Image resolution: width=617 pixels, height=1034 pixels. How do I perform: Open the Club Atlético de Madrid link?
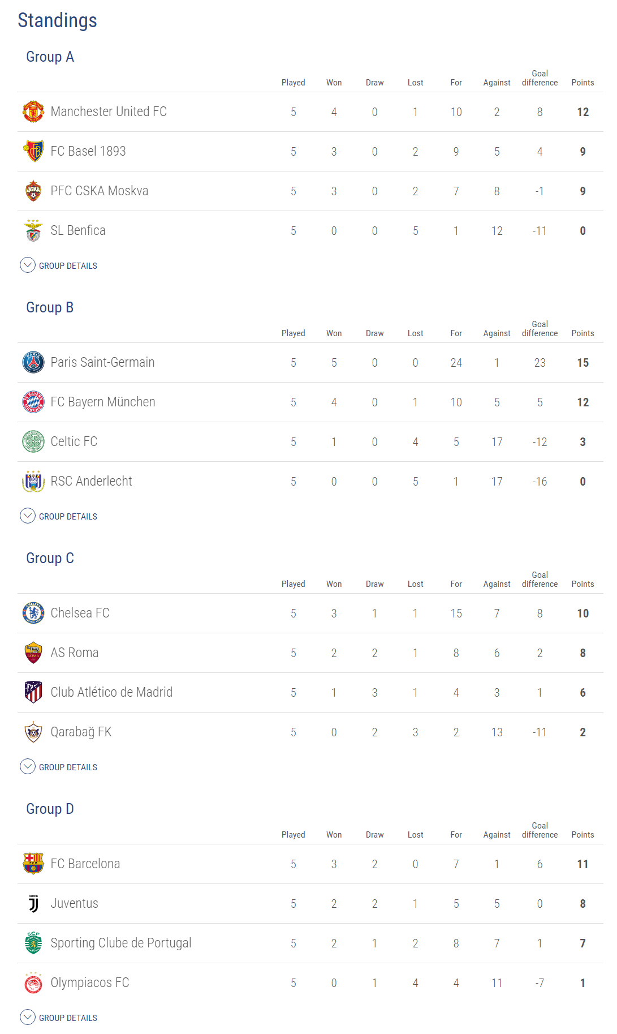coord(111,692)
